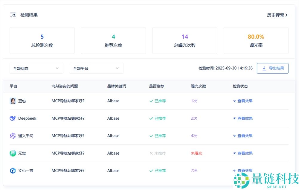Toggle the eye icon in 豆包's 查看效果
The width and height of the screenshot is (299, 190).
[235, 101]
